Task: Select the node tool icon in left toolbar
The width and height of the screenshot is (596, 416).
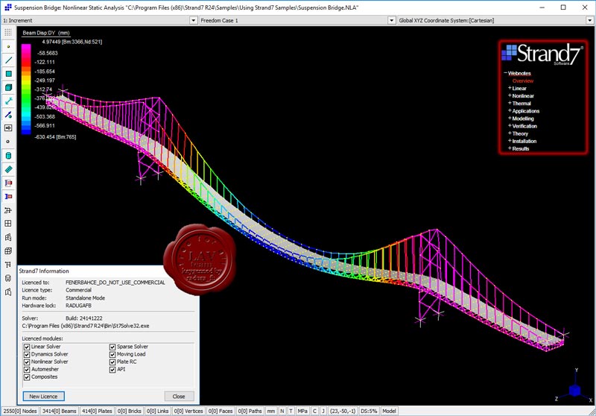Action: tap(8, 46)
